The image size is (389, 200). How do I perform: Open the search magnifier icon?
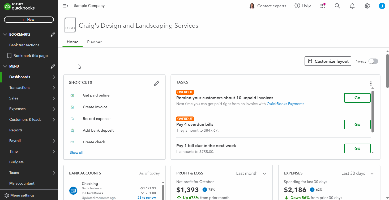coord(337,6)
